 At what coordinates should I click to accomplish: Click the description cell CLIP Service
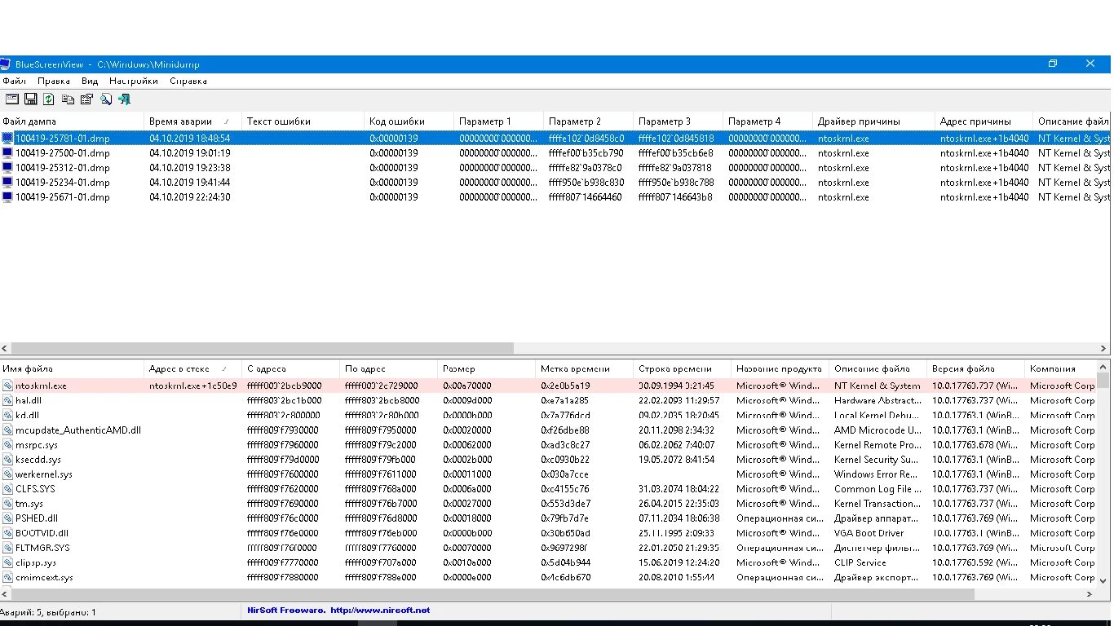coord(860,562)
